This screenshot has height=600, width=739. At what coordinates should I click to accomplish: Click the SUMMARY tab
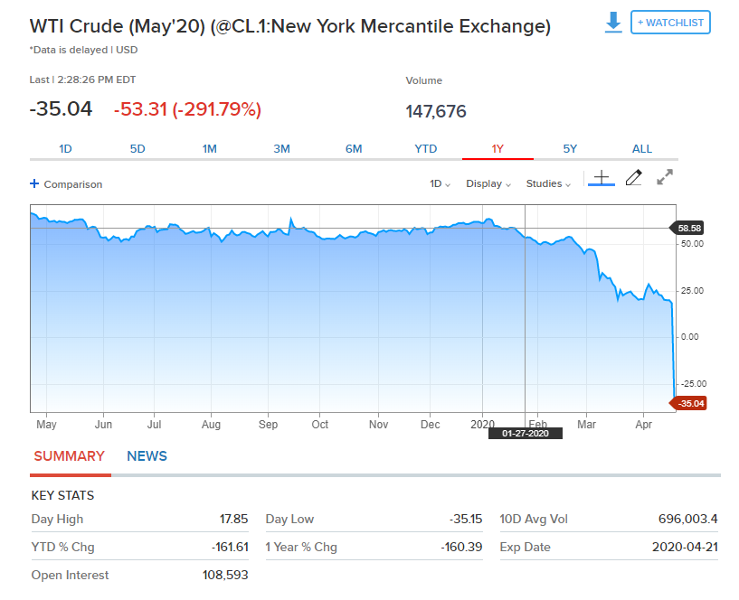point(69,456)
